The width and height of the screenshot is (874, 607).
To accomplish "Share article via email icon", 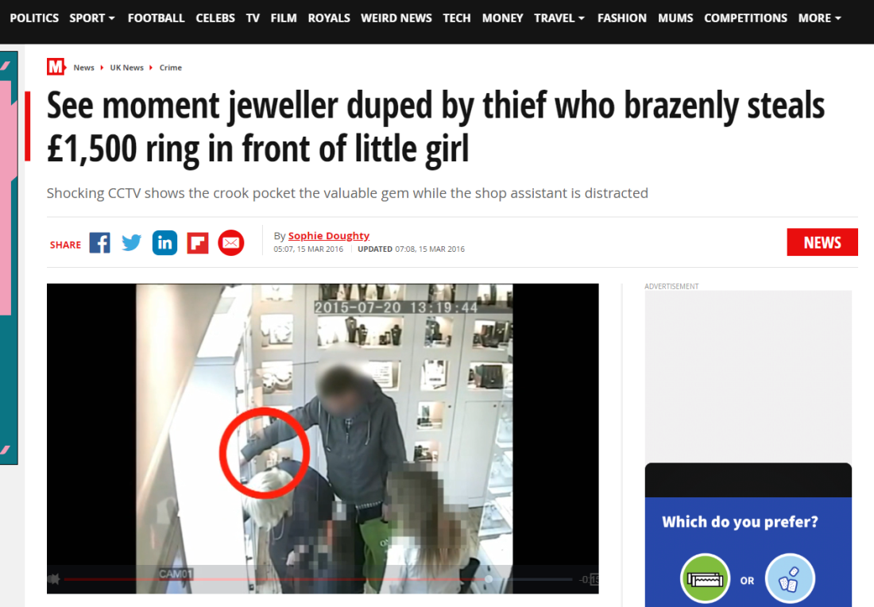I will [230, 243].
